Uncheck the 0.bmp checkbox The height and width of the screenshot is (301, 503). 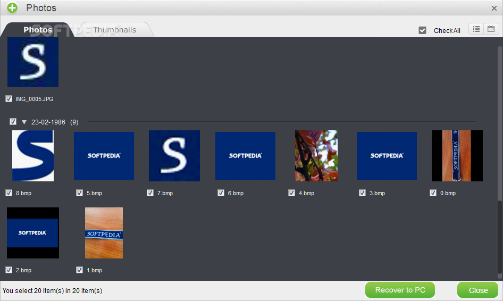point(433,193)
